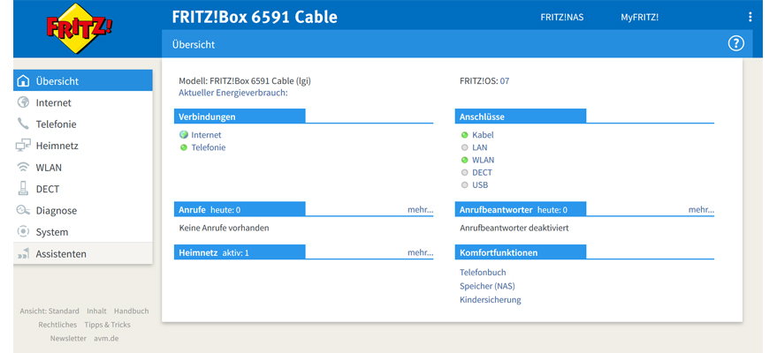Expand the Assistenten sidebar entry
This screenshot has width=777, height=353.
tap(60, 254)
